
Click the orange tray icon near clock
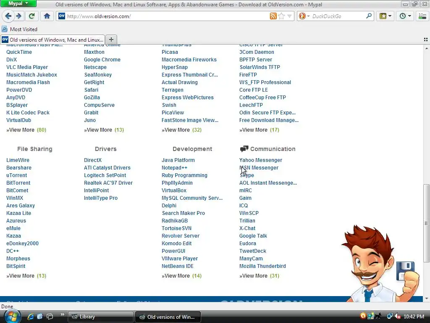363,316
